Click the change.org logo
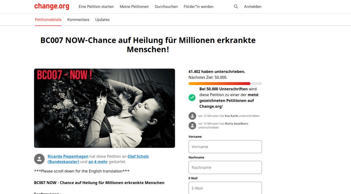Viewport: 351px width, 194px height. (52, 6)
